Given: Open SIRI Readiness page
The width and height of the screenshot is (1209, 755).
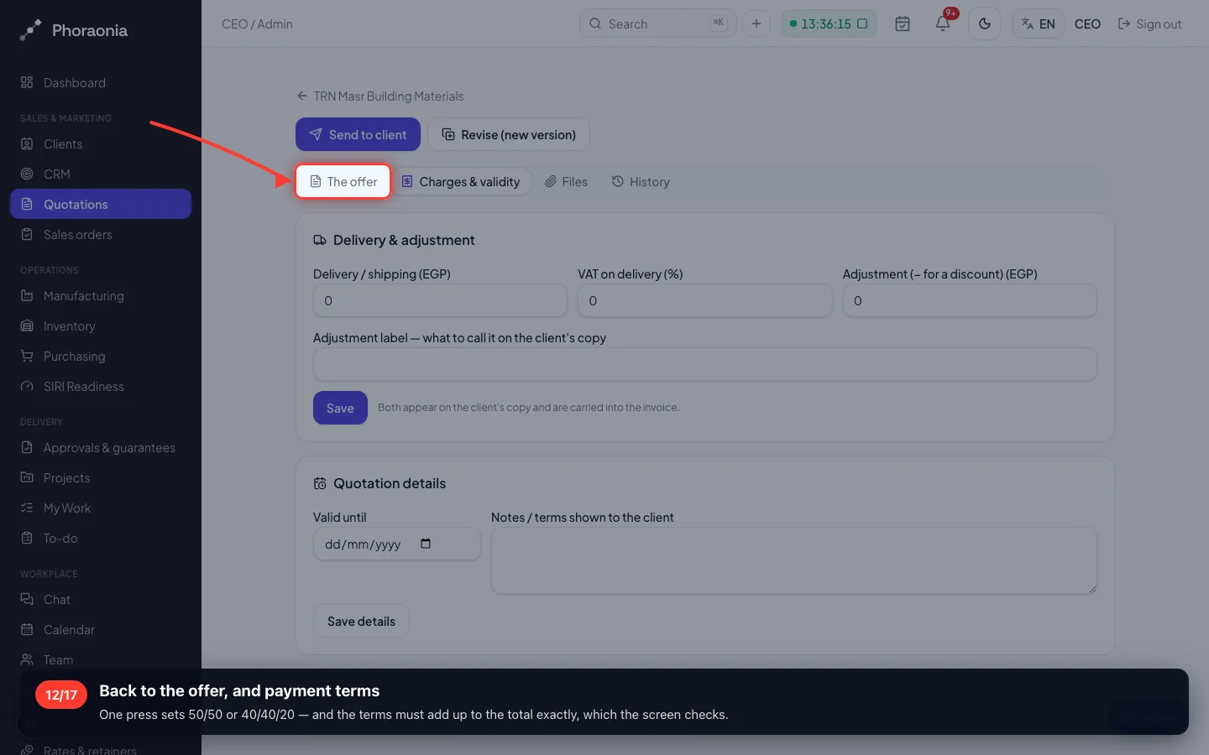Looking at the screenshot, I should point(101,387).
